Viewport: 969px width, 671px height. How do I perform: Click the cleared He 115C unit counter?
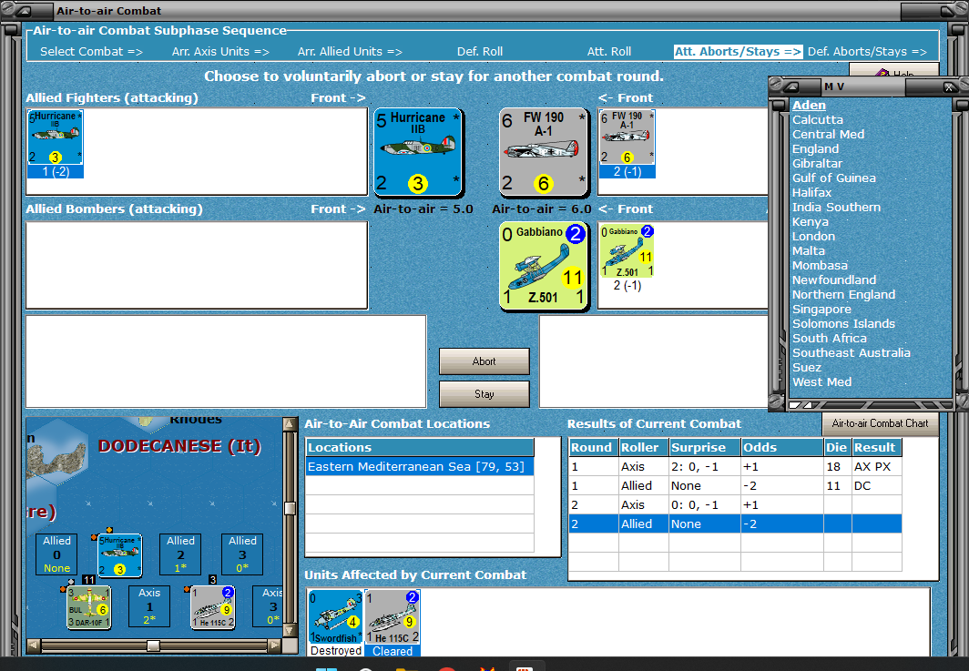click(392, 616)
